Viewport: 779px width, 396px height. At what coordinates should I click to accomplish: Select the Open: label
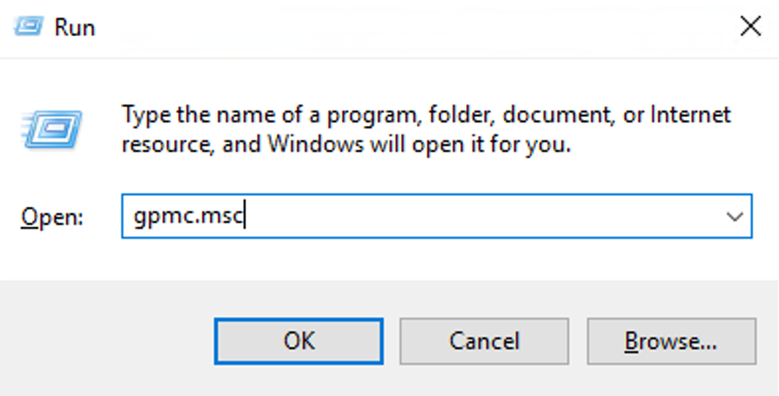click(52, 217)
